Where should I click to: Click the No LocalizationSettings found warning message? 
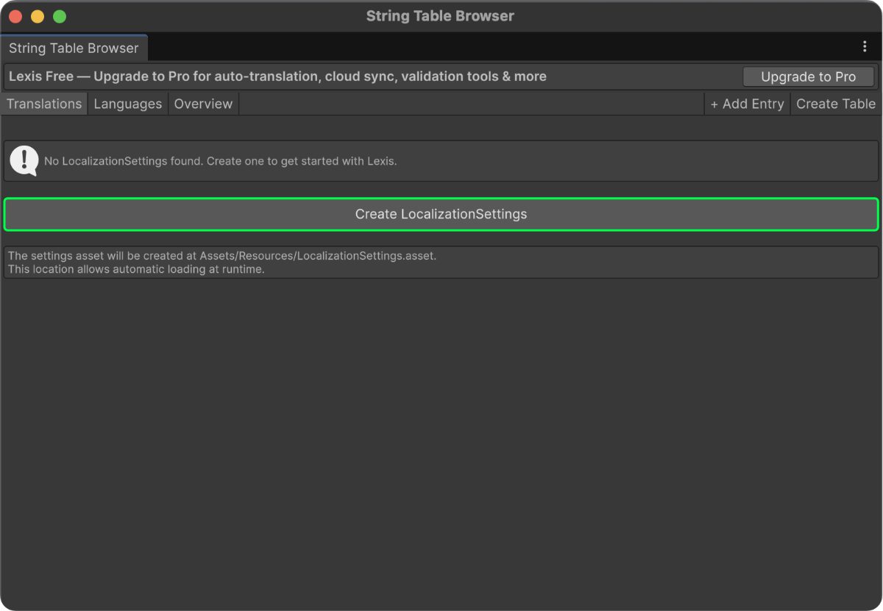coord(221,160)
